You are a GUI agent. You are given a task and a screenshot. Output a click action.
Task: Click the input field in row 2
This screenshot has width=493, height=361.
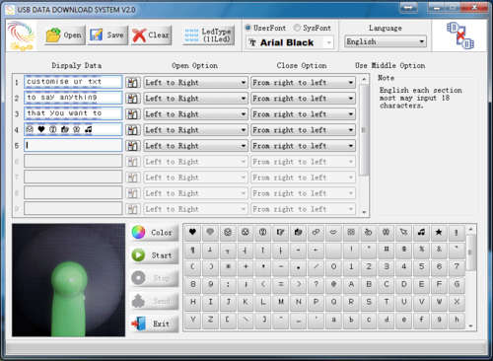pos(73,98)
